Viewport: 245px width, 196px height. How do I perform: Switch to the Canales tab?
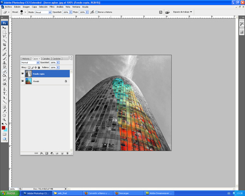pos(46,59)
